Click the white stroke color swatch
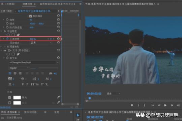 (17, 103)
